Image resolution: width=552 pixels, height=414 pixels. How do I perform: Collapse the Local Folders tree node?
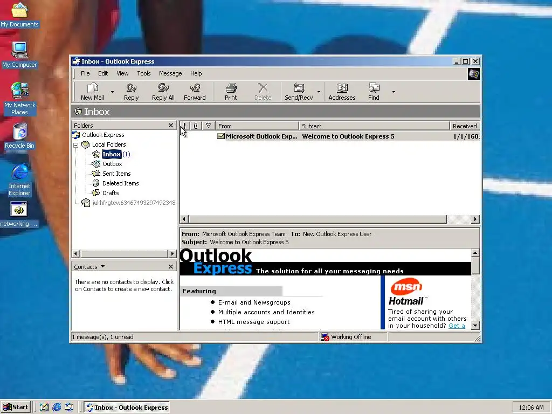pos(75,144)
